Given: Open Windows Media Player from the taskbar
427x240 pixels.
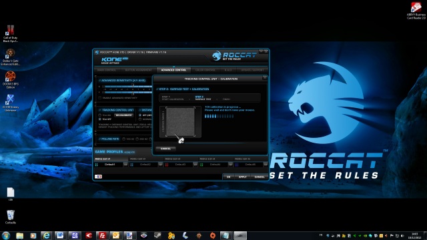Looking at the screenshot, I should [33, 235].
